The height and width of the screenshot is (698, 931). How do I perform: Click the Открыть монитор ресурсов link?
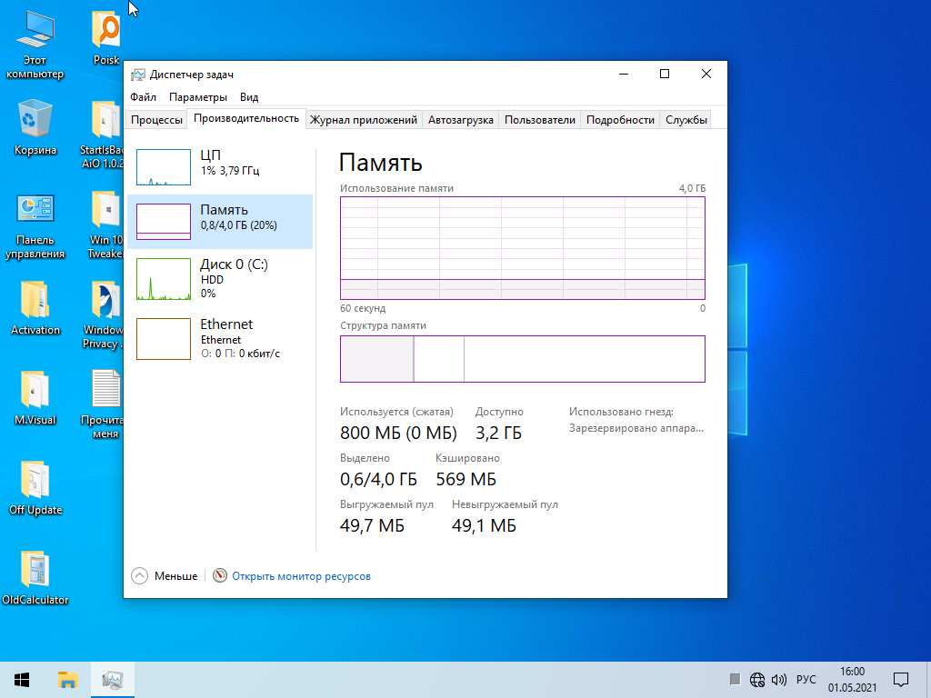point(301,576)
